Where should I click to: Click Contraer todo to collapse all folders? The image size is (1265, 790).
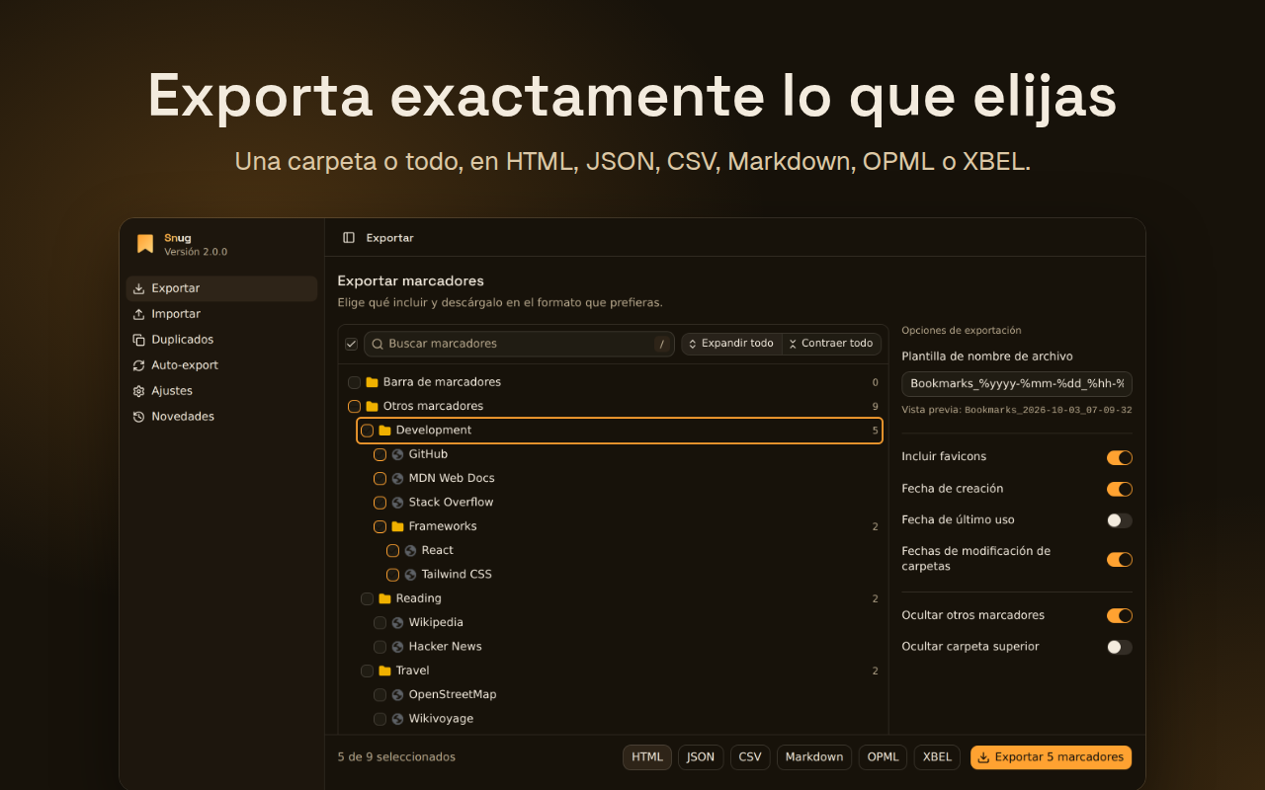[x=831, y=344]
